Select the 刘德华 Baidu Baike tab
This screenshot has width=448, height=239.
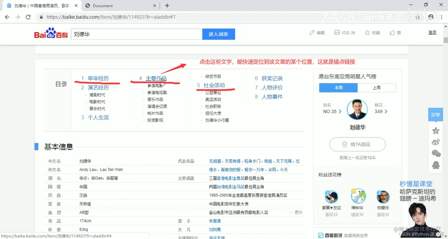click(x=41, y=6)
